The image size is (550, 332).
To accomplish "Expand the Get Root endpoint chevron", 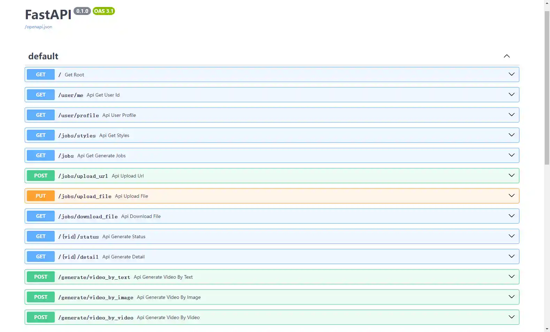I will pos(511,74).
